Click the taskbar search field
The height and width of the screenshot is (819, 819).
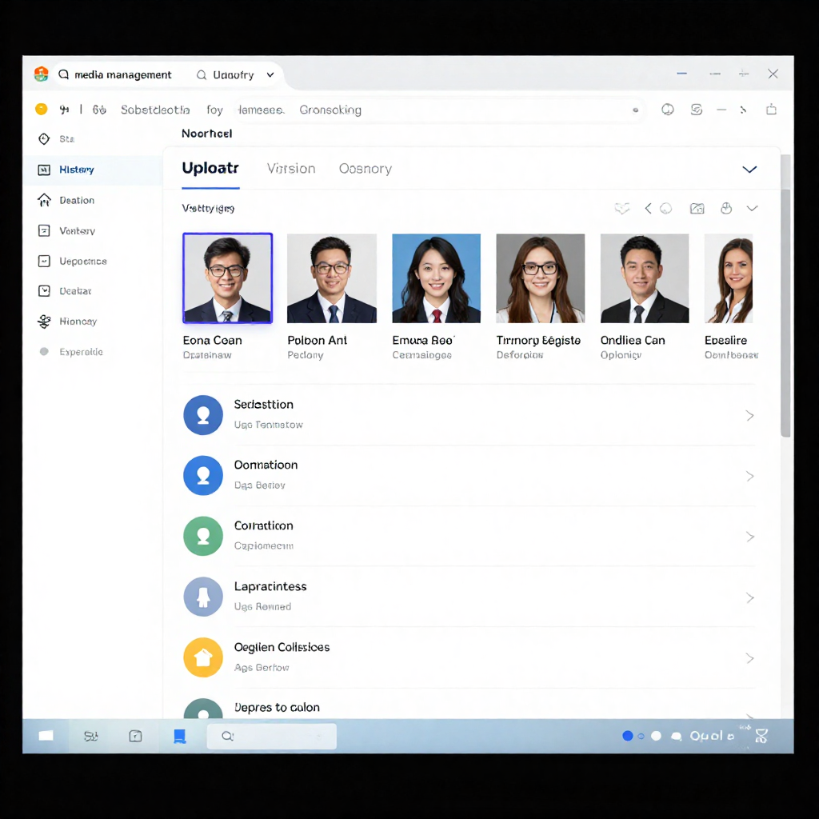[x=272, y=736]
